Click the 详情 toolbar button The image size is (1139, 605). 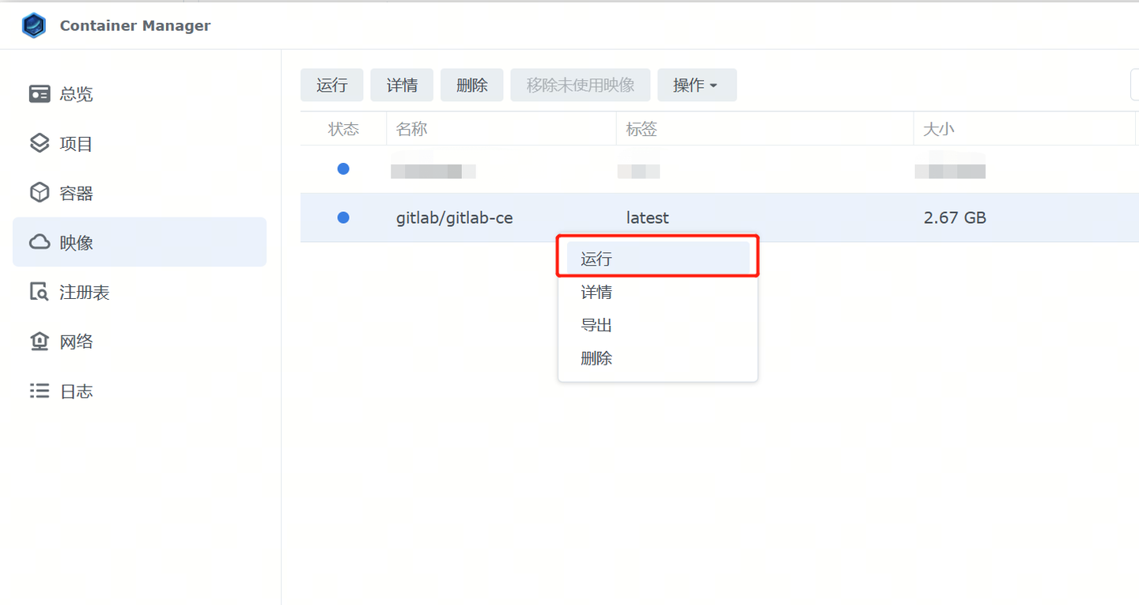402,85
